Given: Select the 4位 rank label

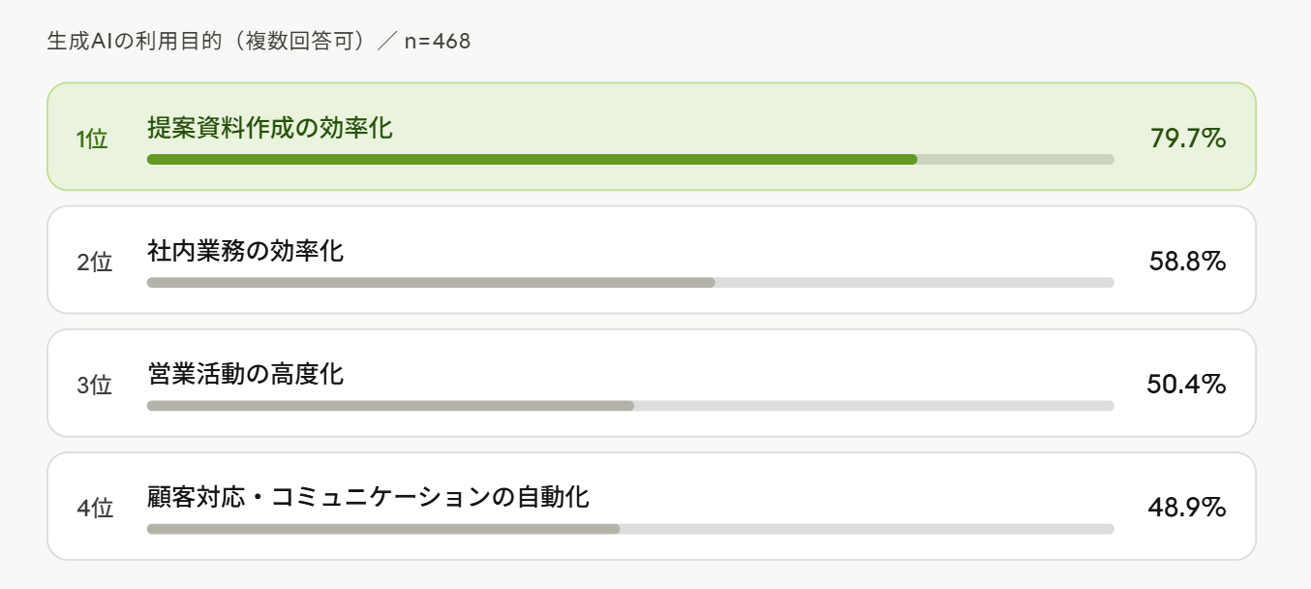Looking at the screenshot, I should click(95, 508).
